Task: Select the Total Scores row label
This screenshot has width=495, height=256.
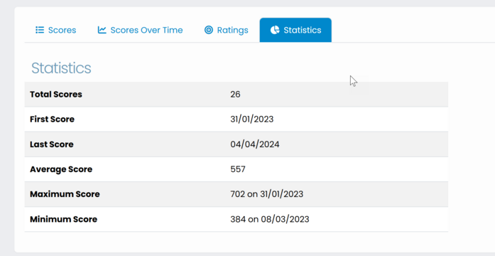Action: click(x=56, y=94)
